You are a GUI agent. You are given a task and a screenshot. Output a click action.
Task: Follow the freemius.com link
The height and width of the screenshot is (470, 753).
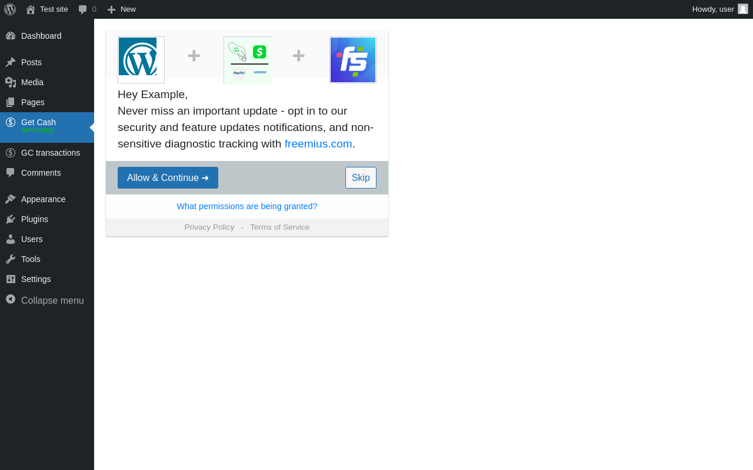pyautogui.click(x=318, y=144)
